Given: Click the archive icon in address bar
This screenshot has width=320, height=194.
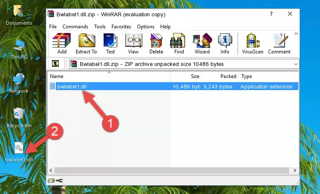Looking at the screenshot, I should [74, 64].
